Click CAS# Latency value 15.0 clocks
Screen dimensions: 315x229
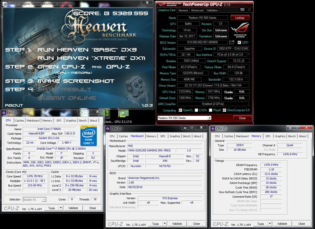[271, 174]
